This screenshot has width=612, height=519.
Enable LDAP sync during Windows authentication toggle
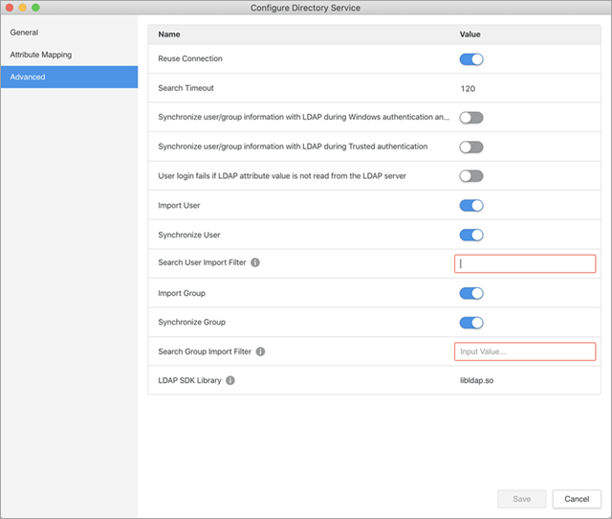(471, 118)
